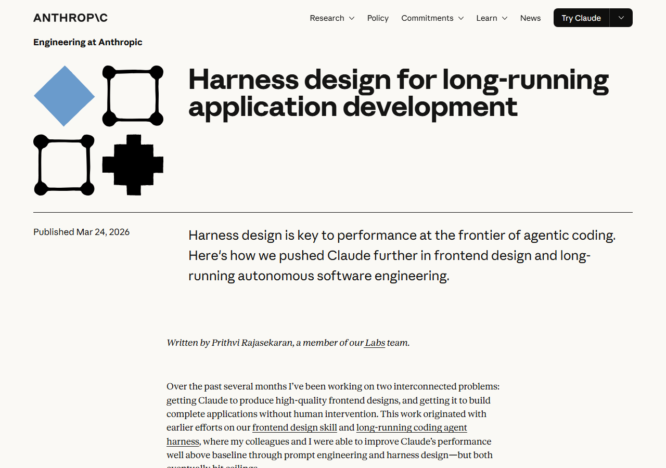
Task: Click the article illustration of geometric shapes
Action: [x=98, y=131]
